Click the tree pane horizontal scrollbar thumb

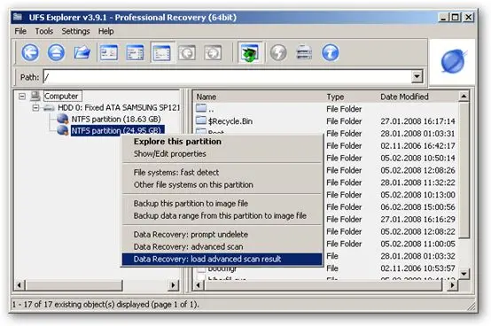pyautogui.click(x=74, y=285)
